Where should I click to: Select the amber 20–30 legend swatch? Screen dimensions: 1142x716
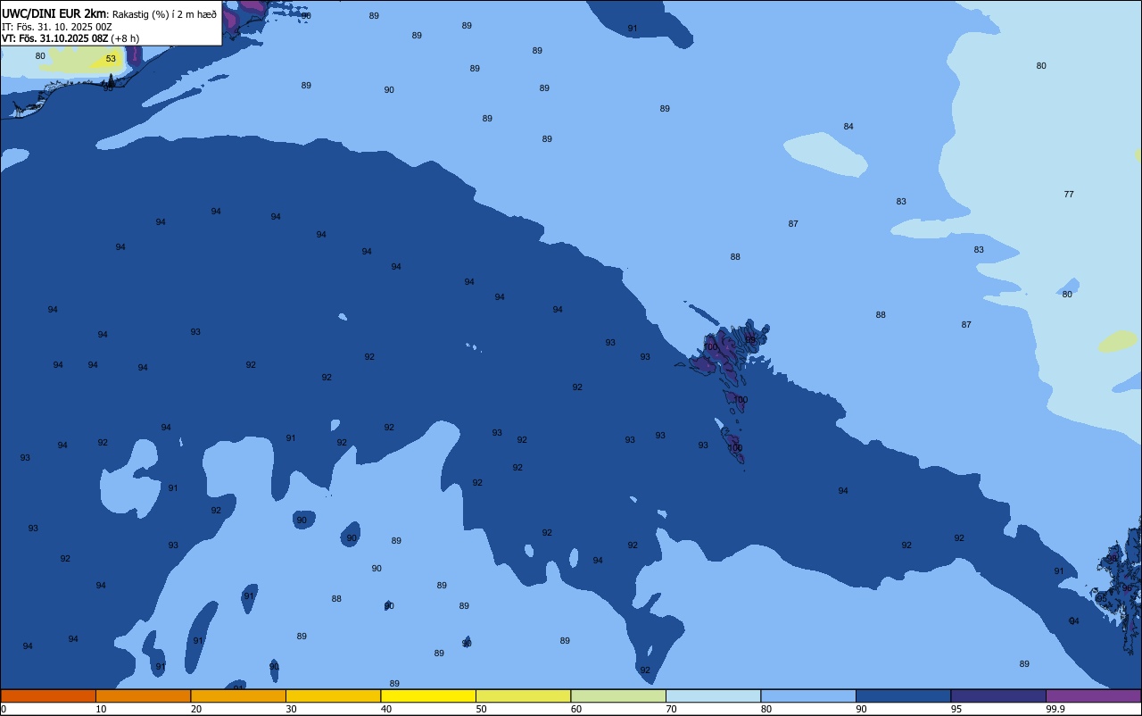(238, 695)
